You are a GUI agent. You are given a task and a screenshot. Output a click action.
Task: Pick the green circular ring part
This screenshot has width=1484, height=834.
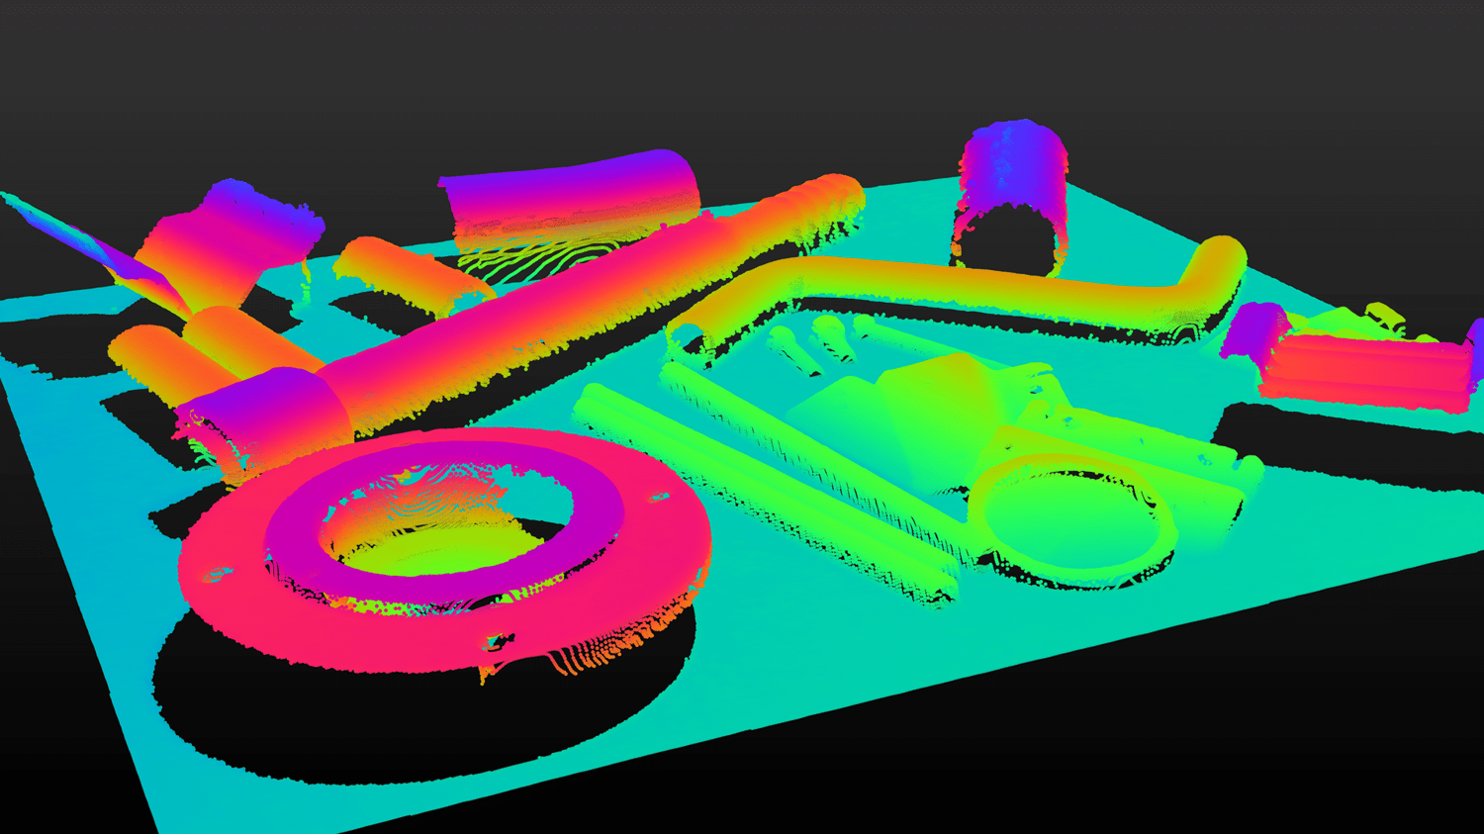1073,519
